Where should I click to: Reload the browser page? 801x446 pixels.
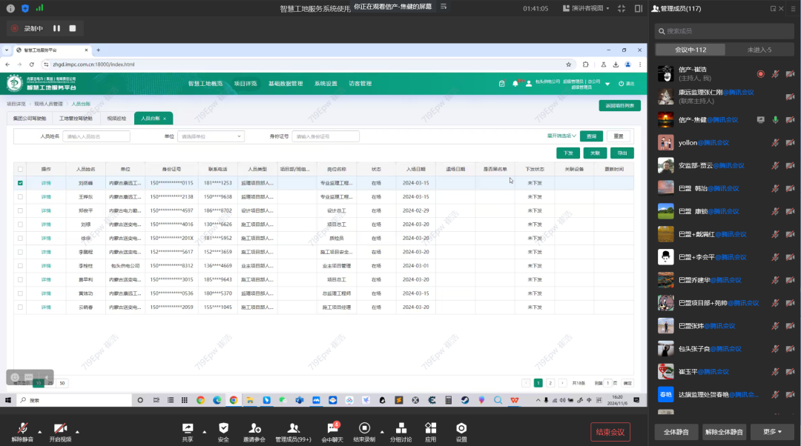coord(32,64)
